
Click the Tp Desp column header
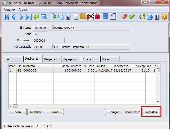coord(139,66)
